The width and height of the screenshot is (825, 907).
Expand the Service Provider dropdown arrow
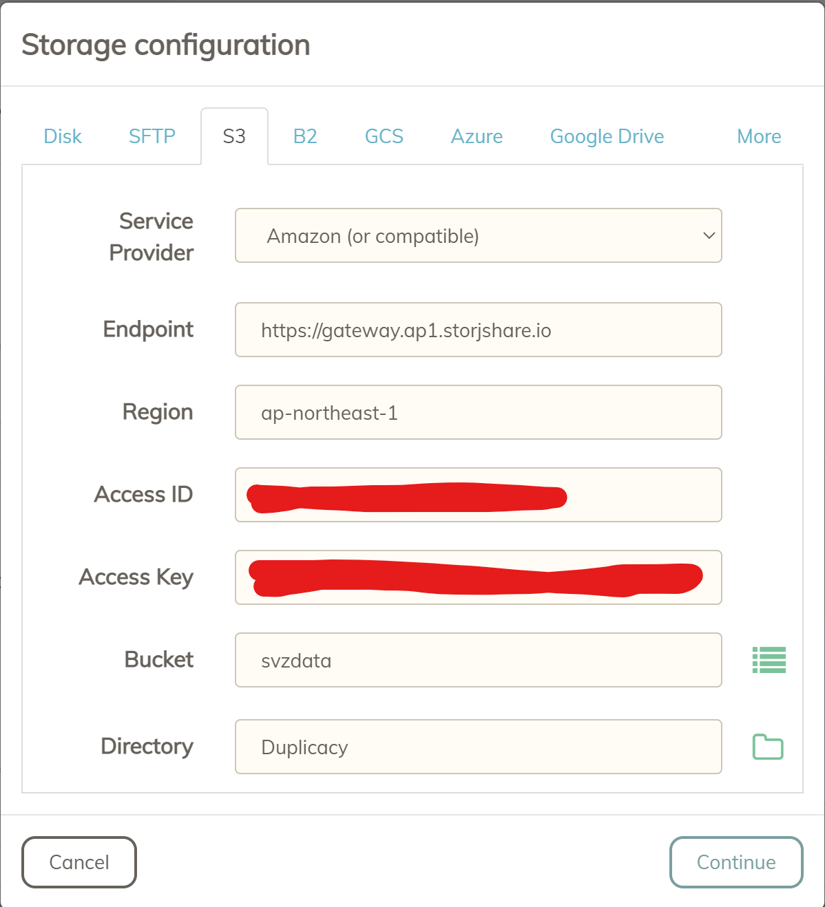[x=709, y=235]
